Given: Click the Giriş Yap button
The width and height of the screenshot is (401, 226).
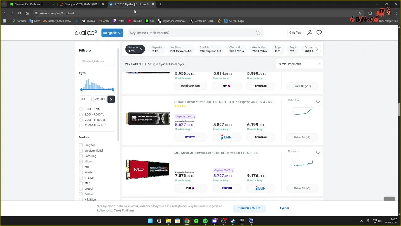Looking at the screenshot, I should 295,33.
